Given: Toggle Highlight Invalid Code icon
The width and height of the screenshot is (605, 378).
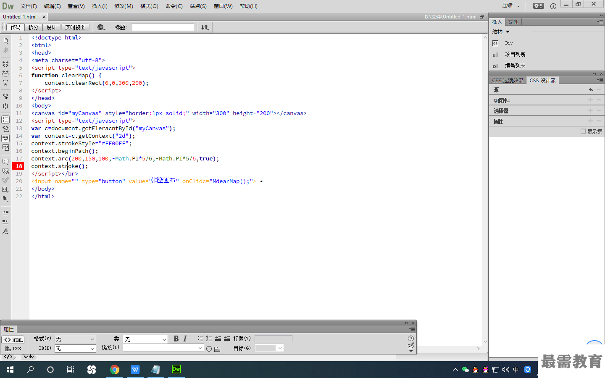Looking at the screenshot, I should coord(6,129).
